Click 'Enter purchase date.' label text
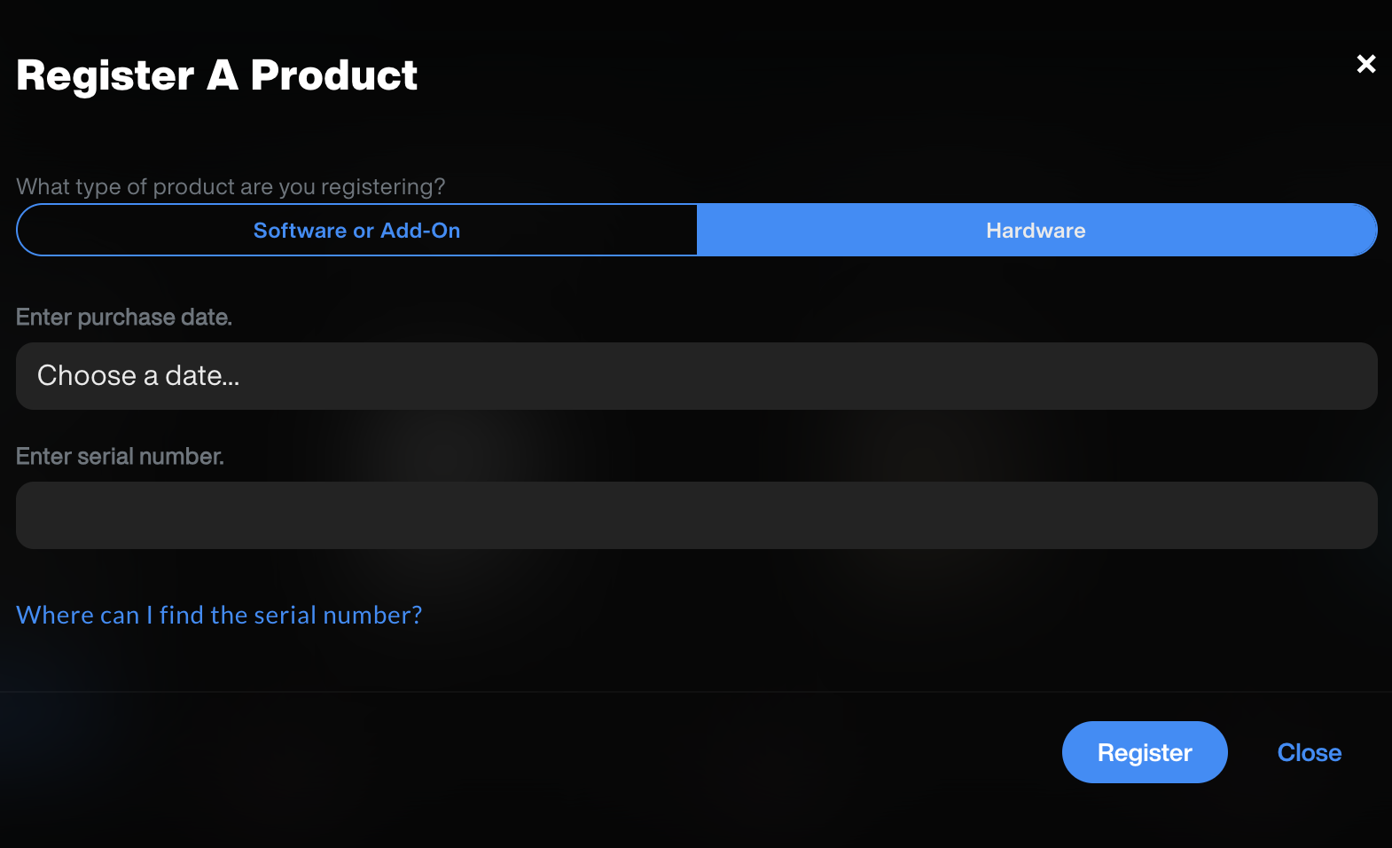This screenshot has height=848, width=1392. [x=123, y=317]
